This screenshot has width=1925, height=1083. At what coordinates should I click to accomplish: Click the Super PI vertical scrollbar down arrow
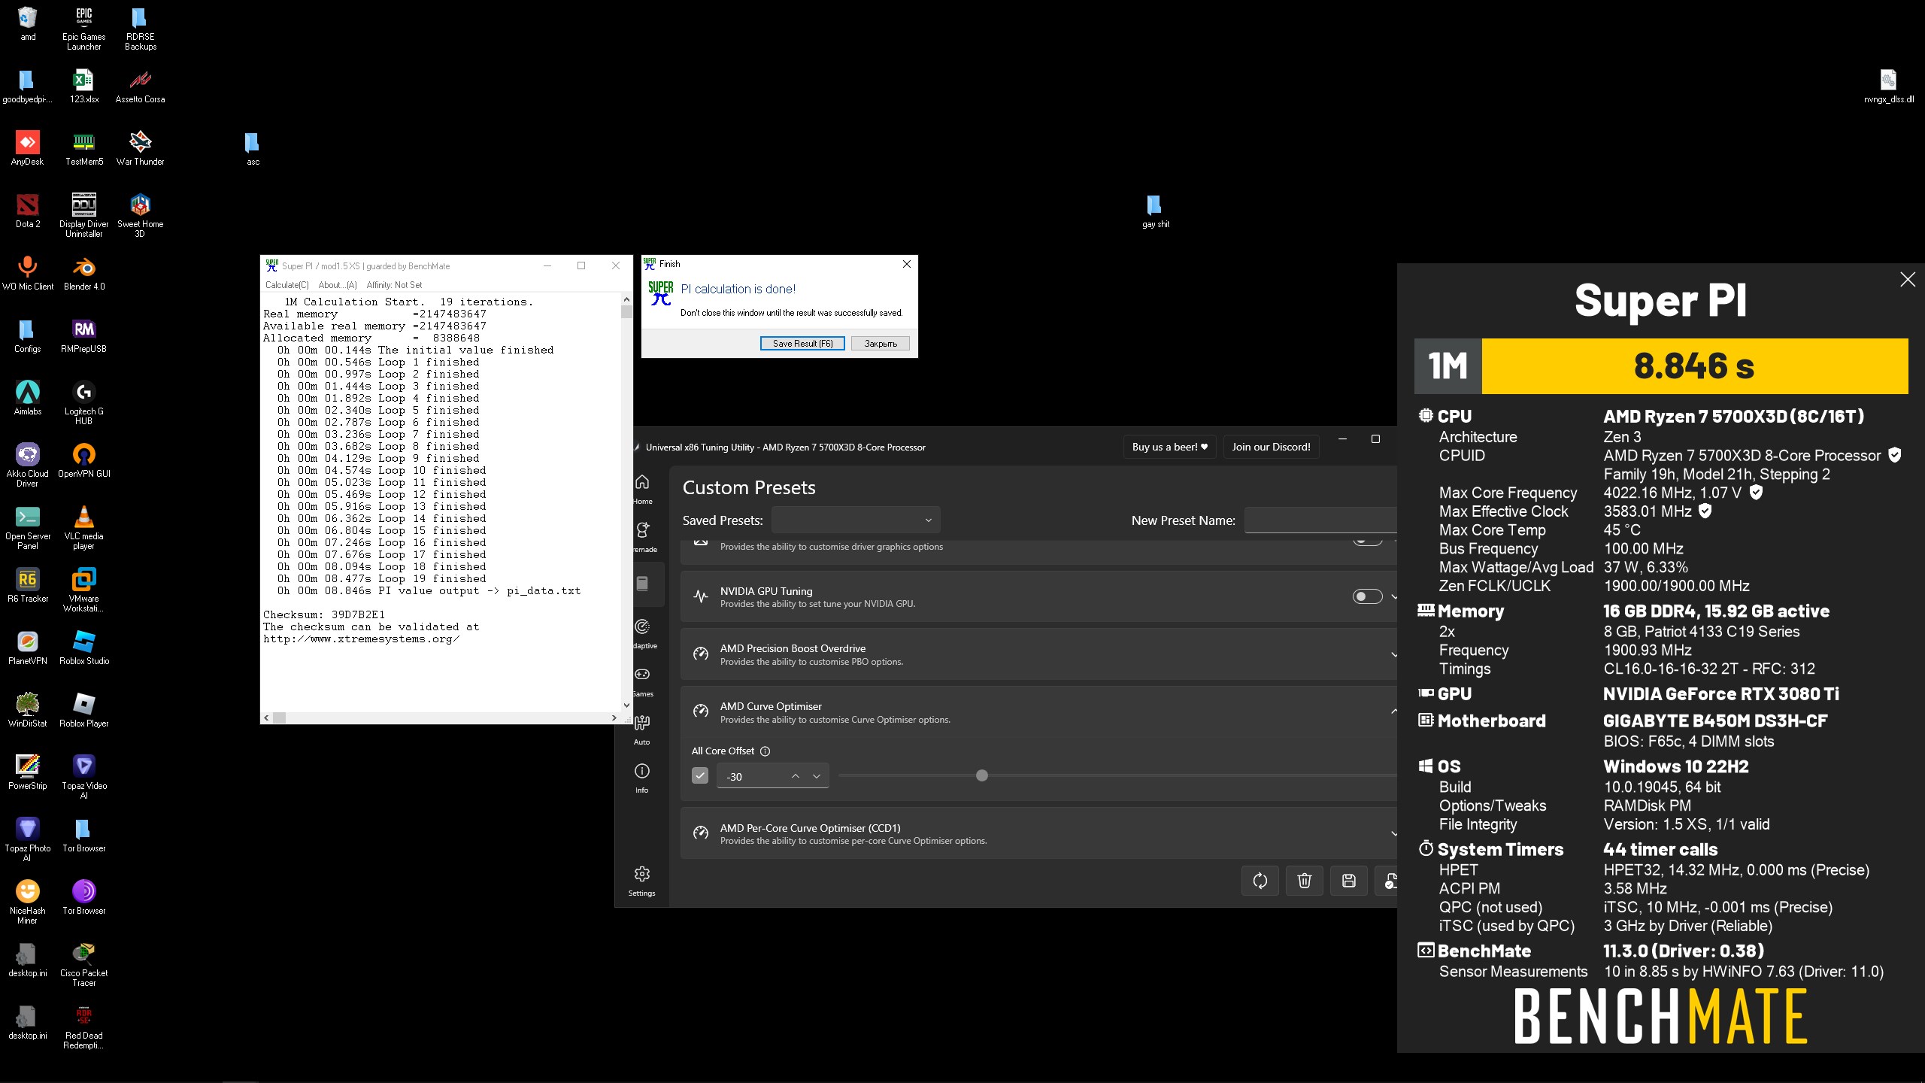tap(626, 705)
